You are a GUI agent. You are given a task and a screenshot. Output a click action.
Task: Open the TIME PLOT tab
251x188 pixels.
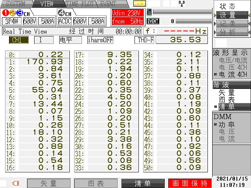80,4
